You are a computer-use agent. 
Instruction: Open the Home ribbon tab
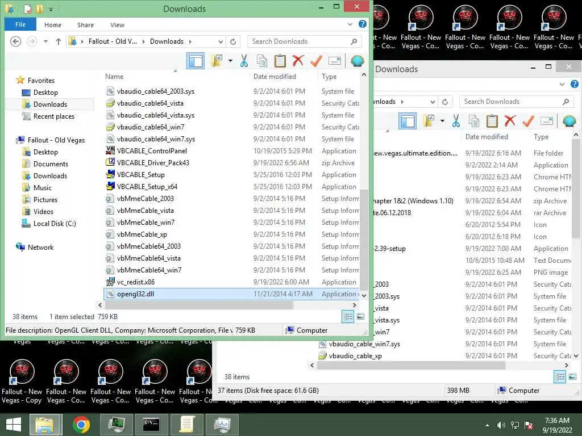point(53,25)
